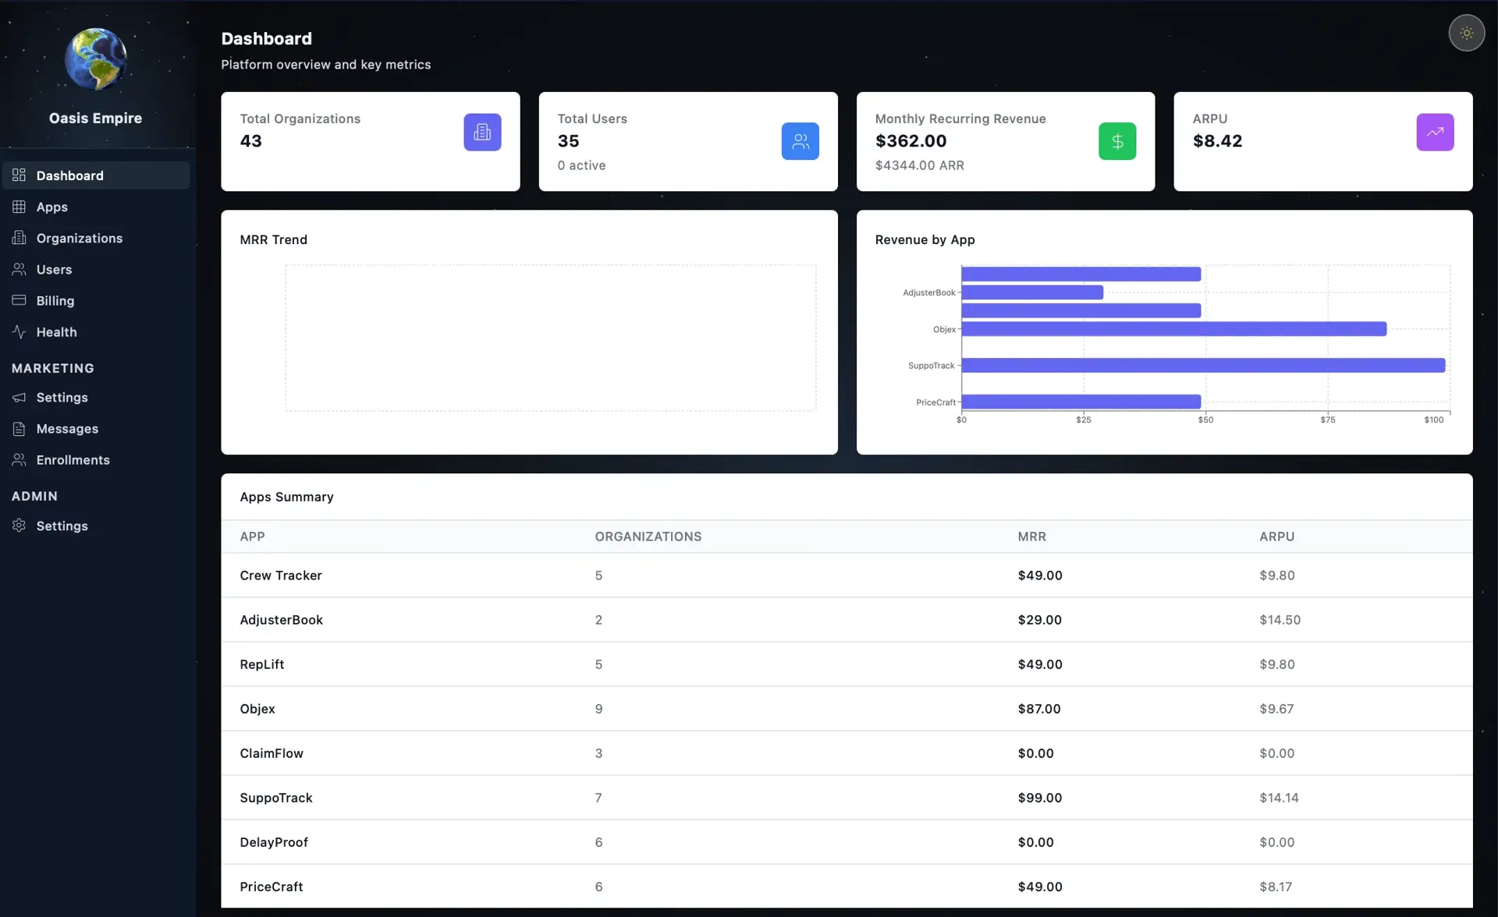Click the $14.50 ARPU cell
Image resolution: width=1498 pixels, height=917 pixels.
[1280, 620]
